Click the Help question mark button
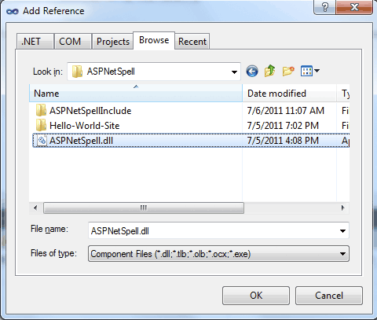The image size is (377, 320). coord(324,7)
